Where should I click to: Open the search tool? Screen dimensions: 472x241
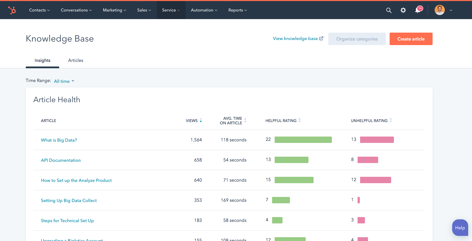pos(389,10)
